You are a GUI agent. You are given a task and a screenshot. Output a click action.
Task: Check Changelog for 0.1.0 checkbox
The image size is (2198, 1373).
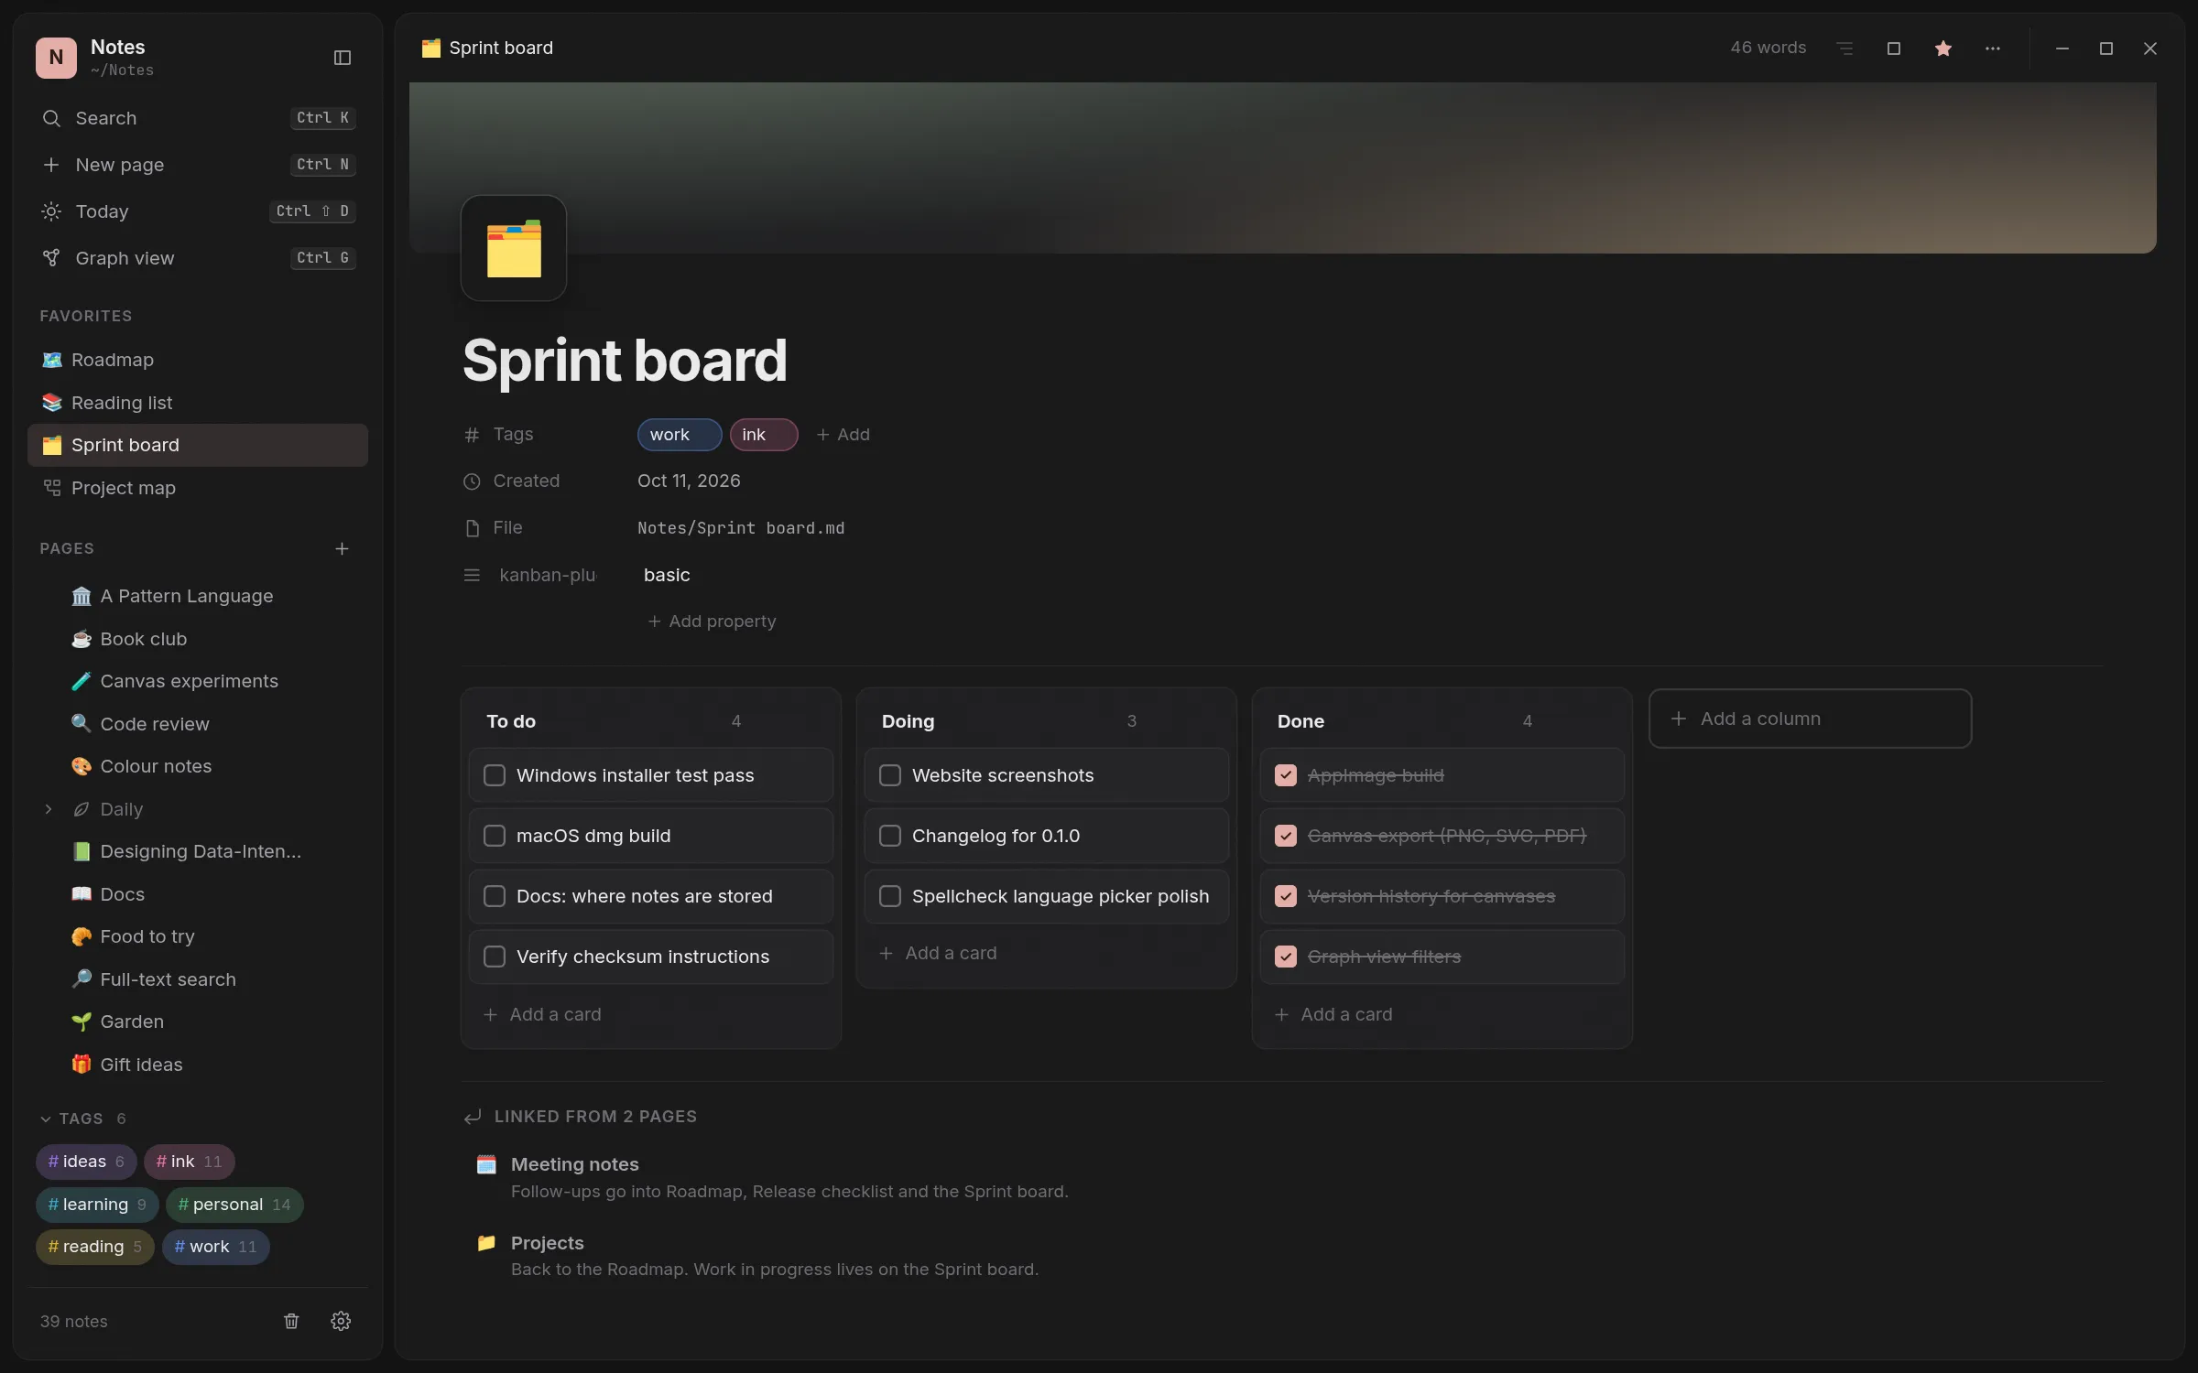[890, 836]
